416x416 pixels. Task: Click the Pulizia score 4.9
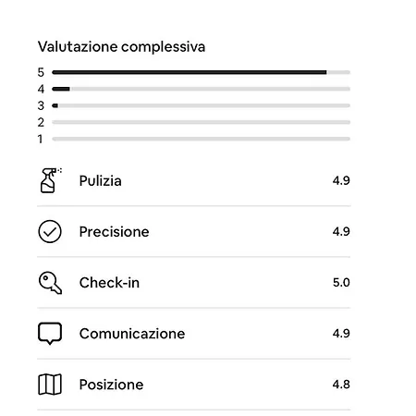341,180
